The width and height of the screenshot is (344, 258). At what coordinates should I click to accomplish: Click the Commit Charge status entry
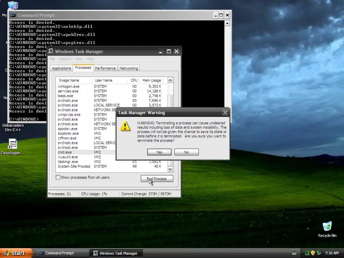click(146, 194)
